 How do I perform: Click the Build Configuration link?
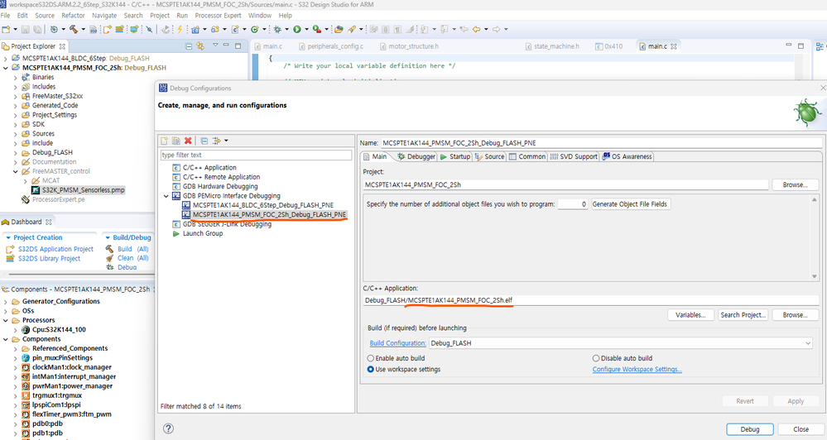pos(397,343)
